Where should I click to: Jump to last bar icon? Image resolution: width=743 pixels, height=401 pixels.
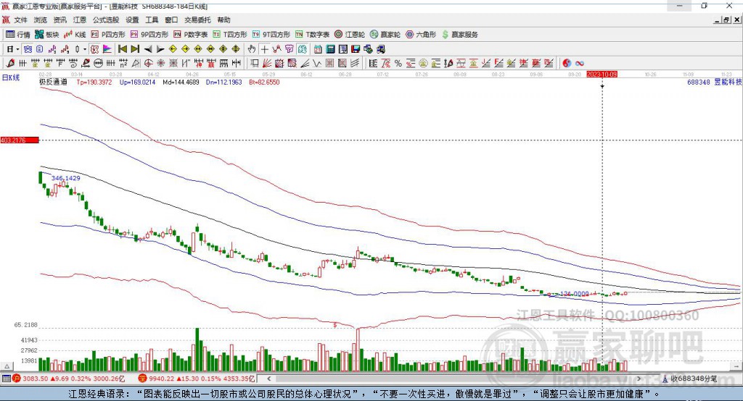click(135, 49)
